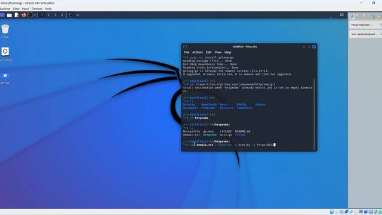Click "Public" in the home directory listing
Screen dimensions: 382x215
pyautogui.click(x=242, y=105)
